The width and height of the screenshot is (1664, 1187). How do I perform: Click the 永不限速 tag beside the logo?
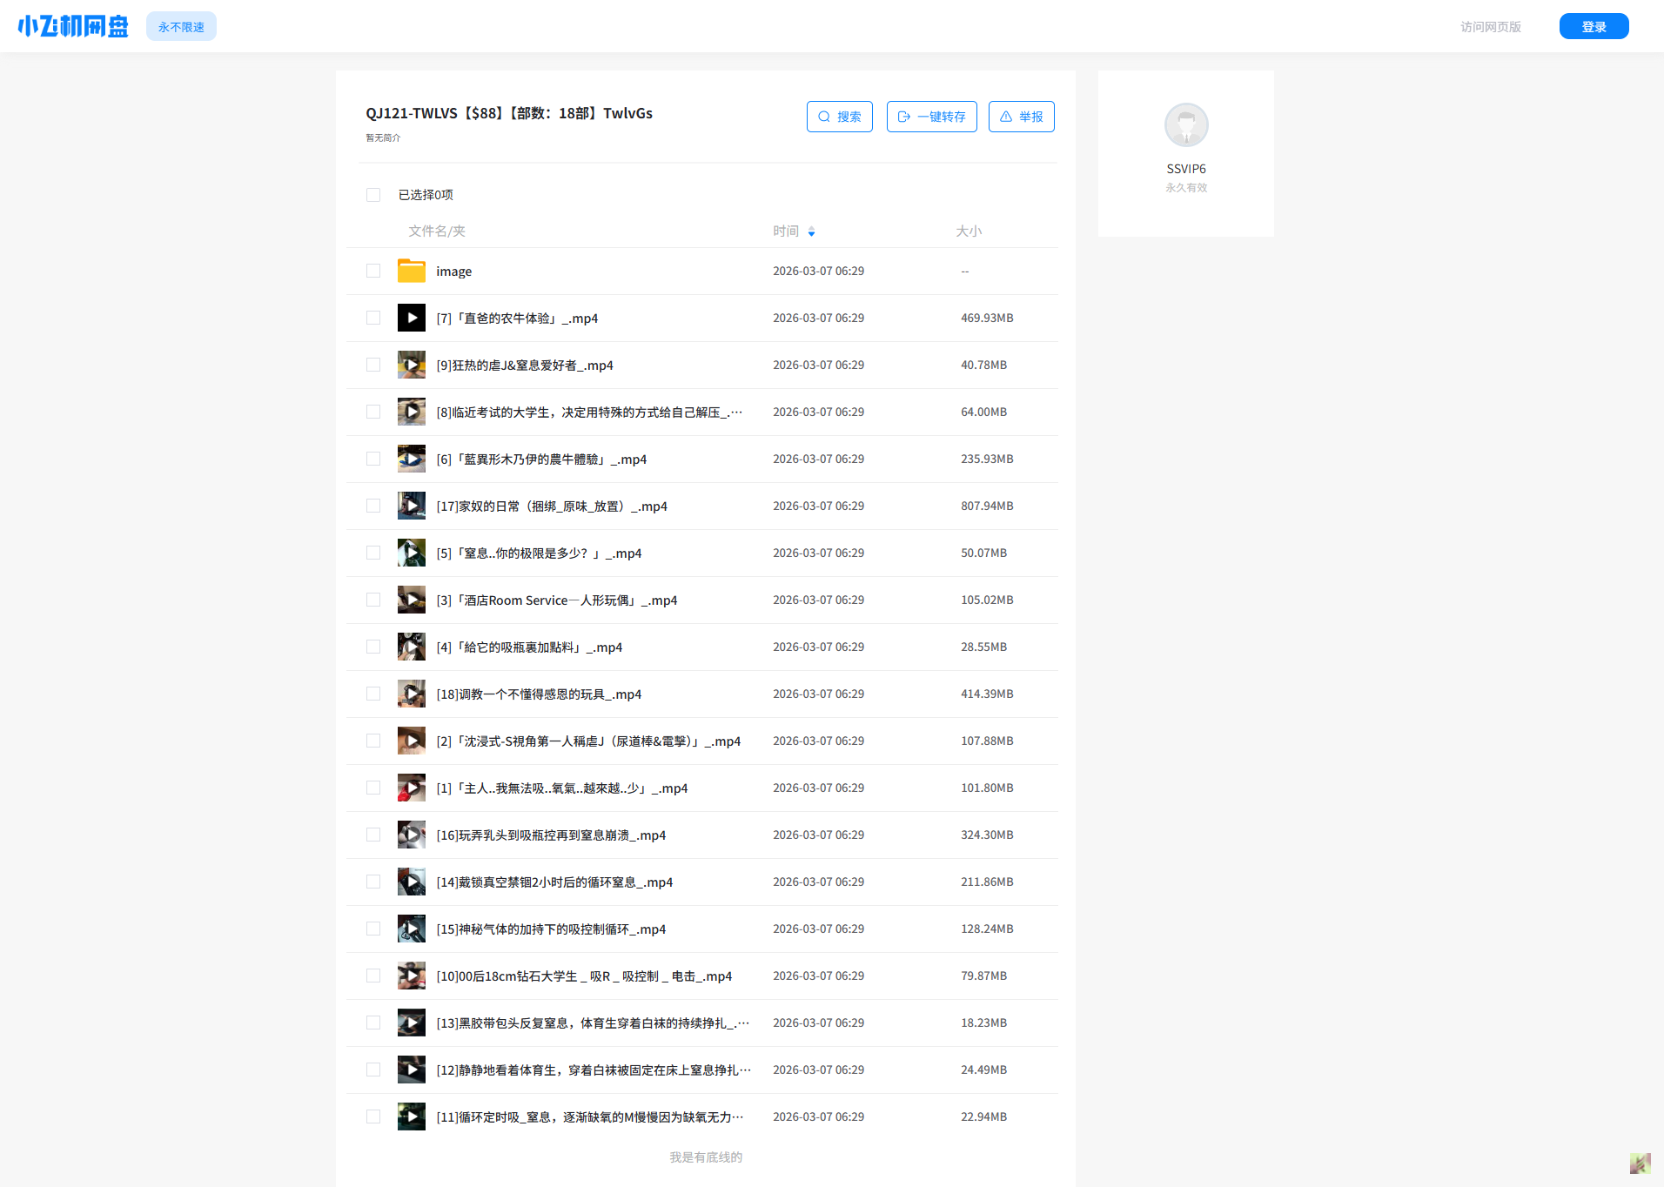coord(181,27)
